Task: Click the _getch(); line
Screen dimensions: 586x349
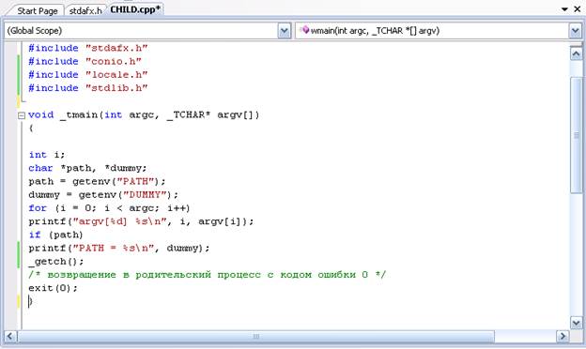Action: pos(56,262)
